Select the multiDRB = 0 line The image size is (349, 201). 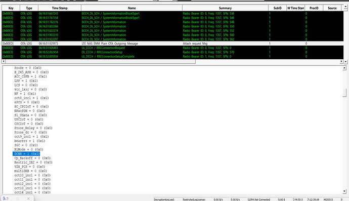(30, 171)
